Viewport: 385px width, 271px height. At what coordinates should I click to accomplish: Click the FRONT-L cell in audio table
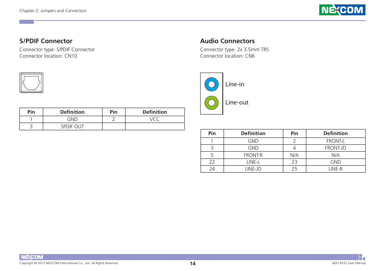click(x=336, y=141)
